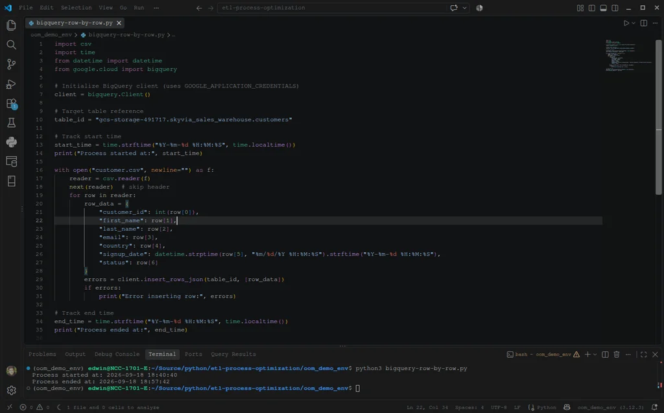The width and height of the screenshot is (664, 413).
Task: Switch to the Query Results tab
Action: (233, 354)
